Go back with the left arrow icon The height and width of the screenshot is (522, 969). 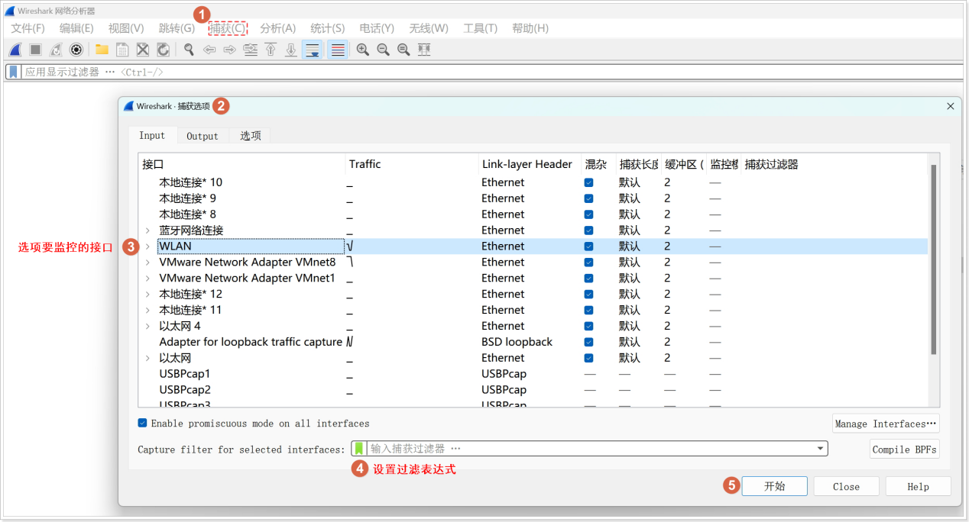click(209, 50)
